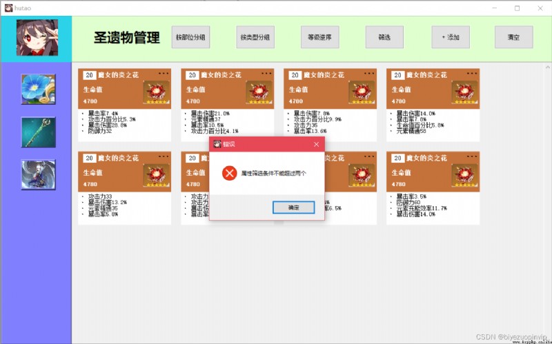Open the blue flower sidebar icon

[x=39, y=90]
